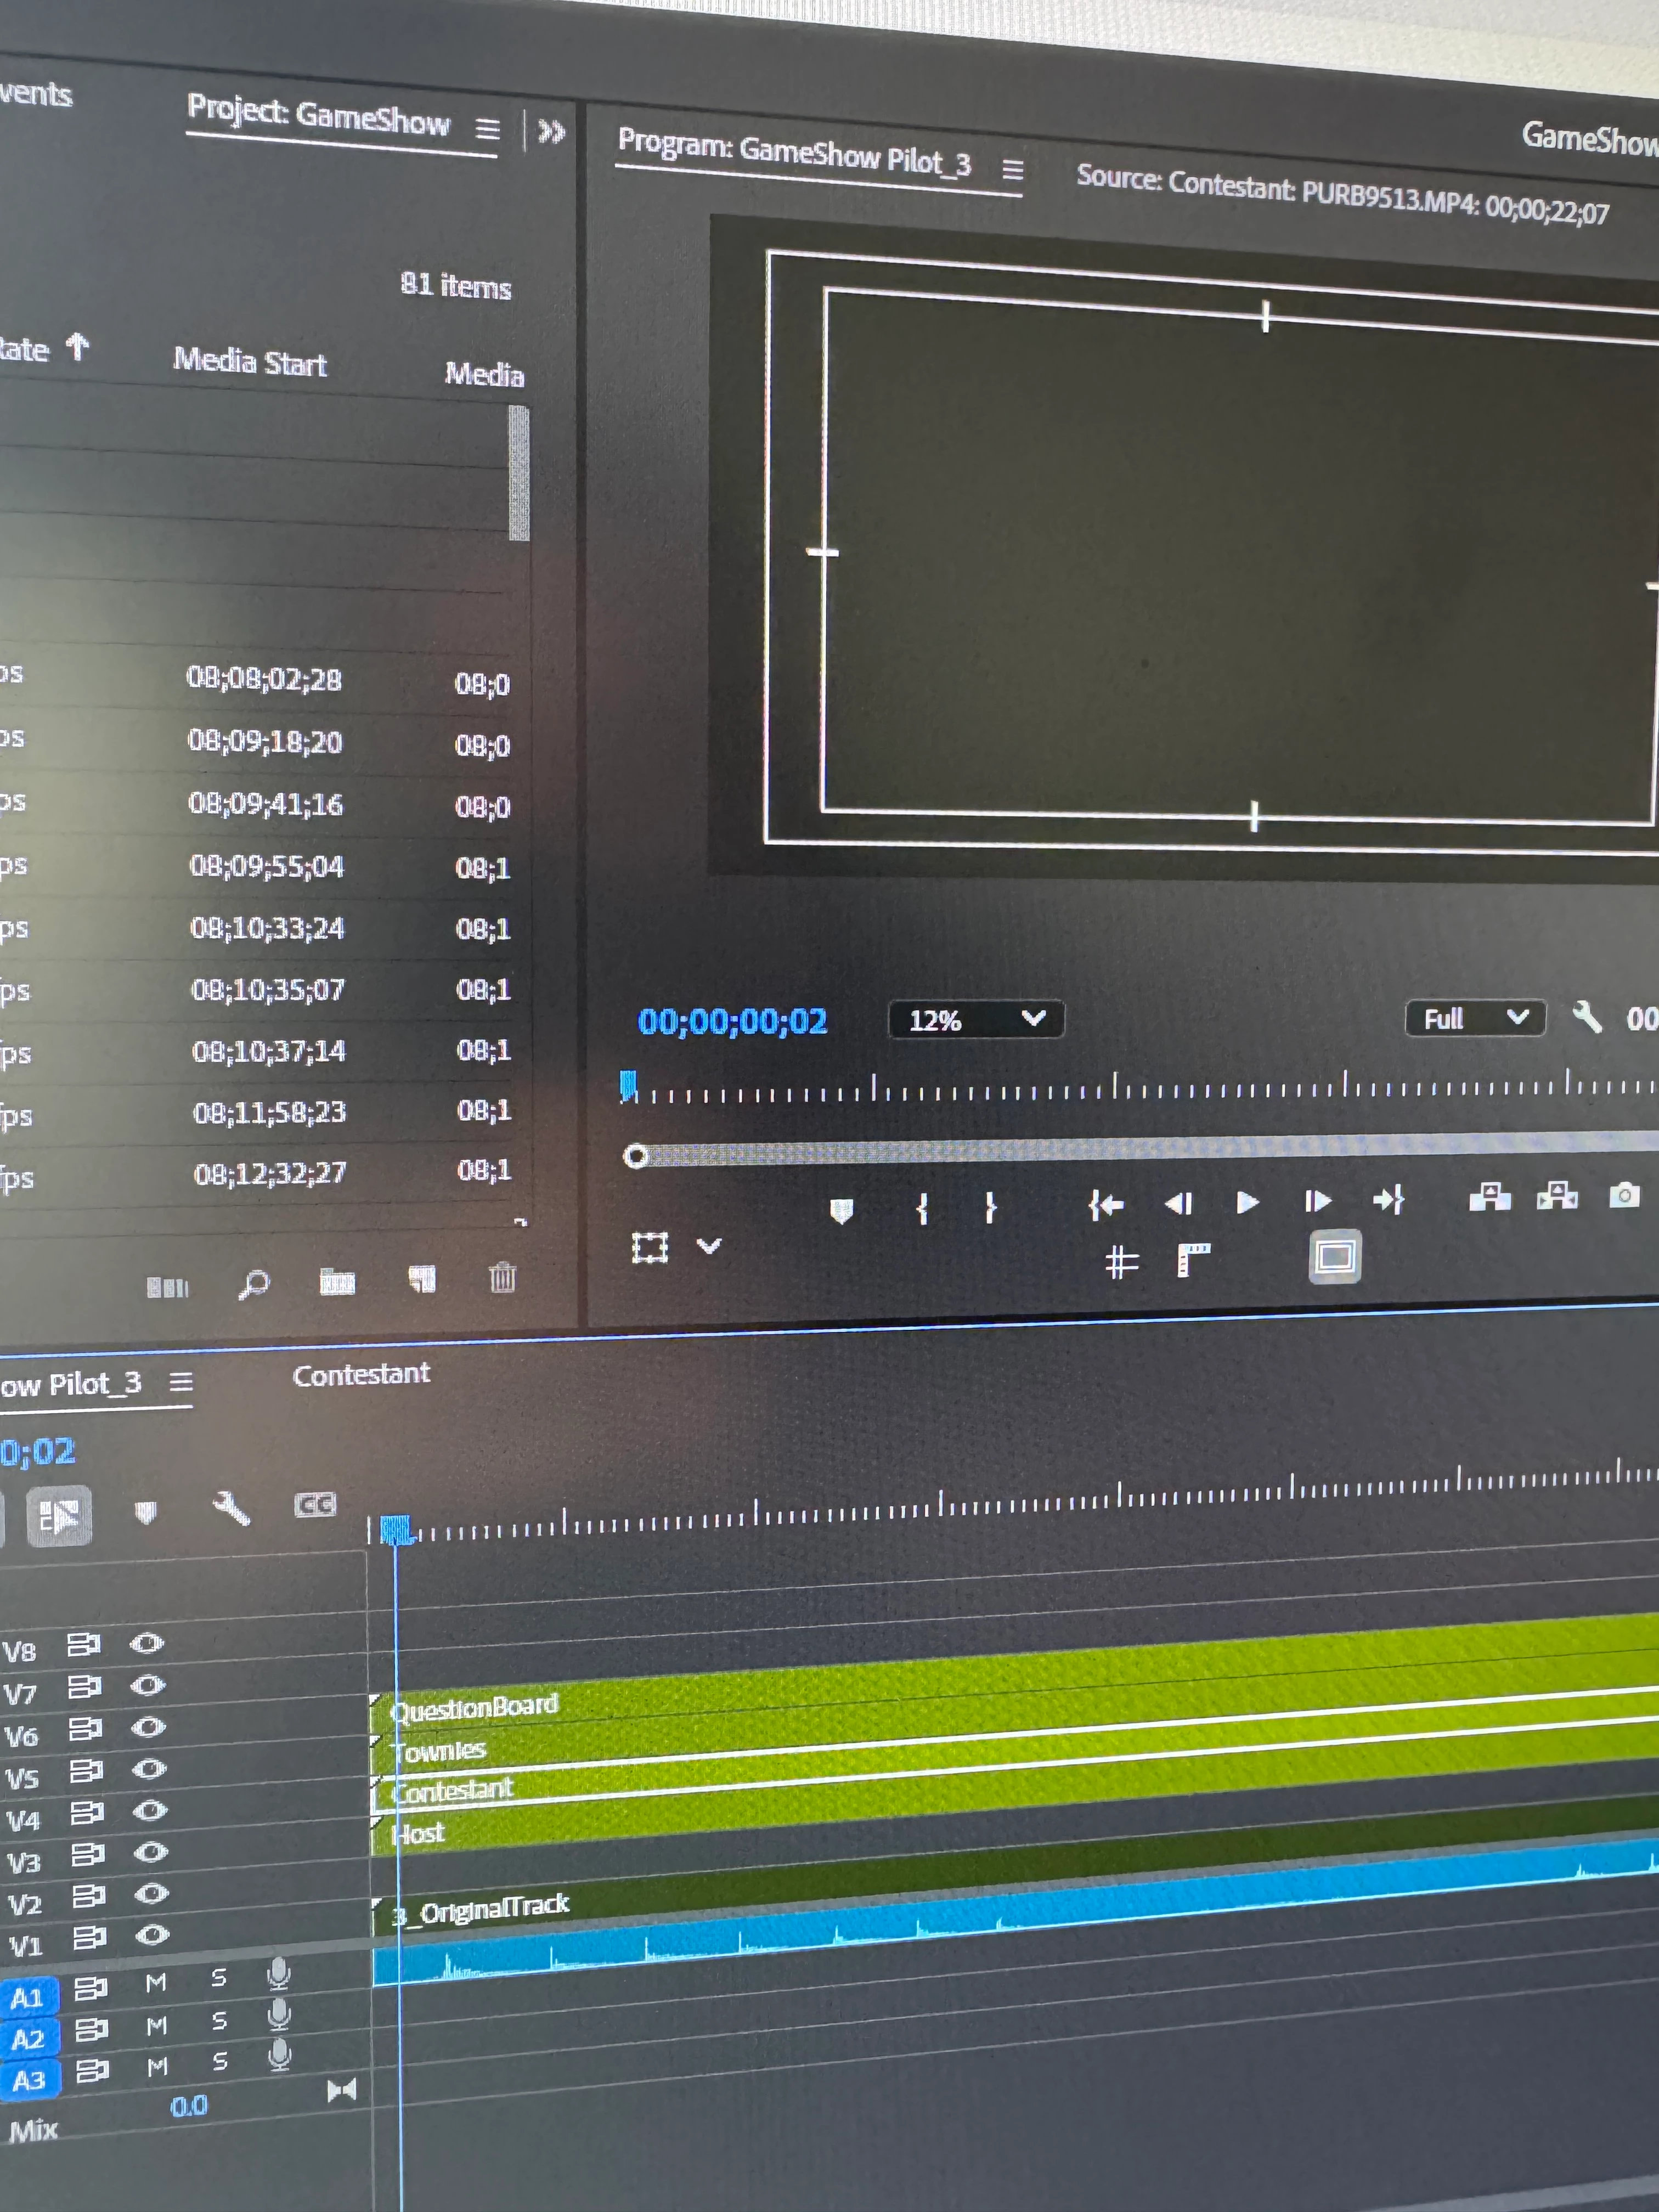Click the Export Frame camera icon

1624,1195
